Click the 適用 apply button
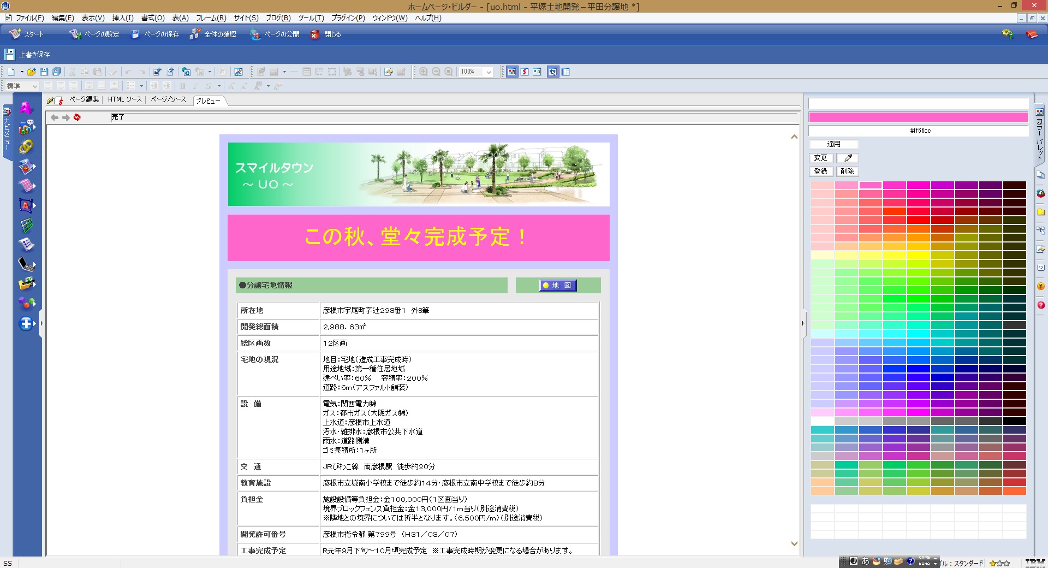This screenshot has width=1048, height=568. point(833,144)
